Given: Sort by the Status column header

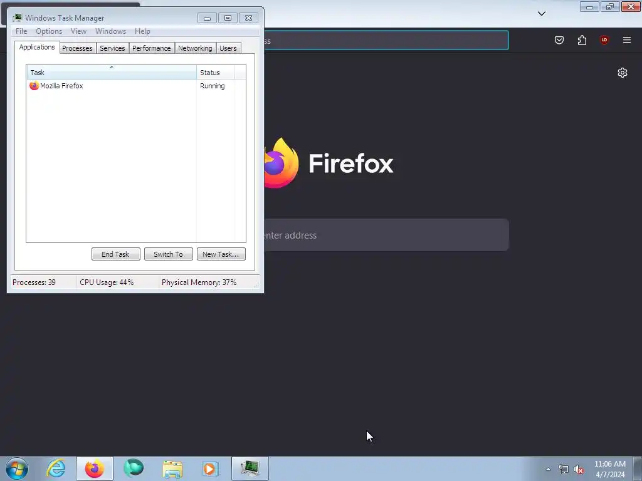Looking at the screenshot, I should [x=216, y=73].
